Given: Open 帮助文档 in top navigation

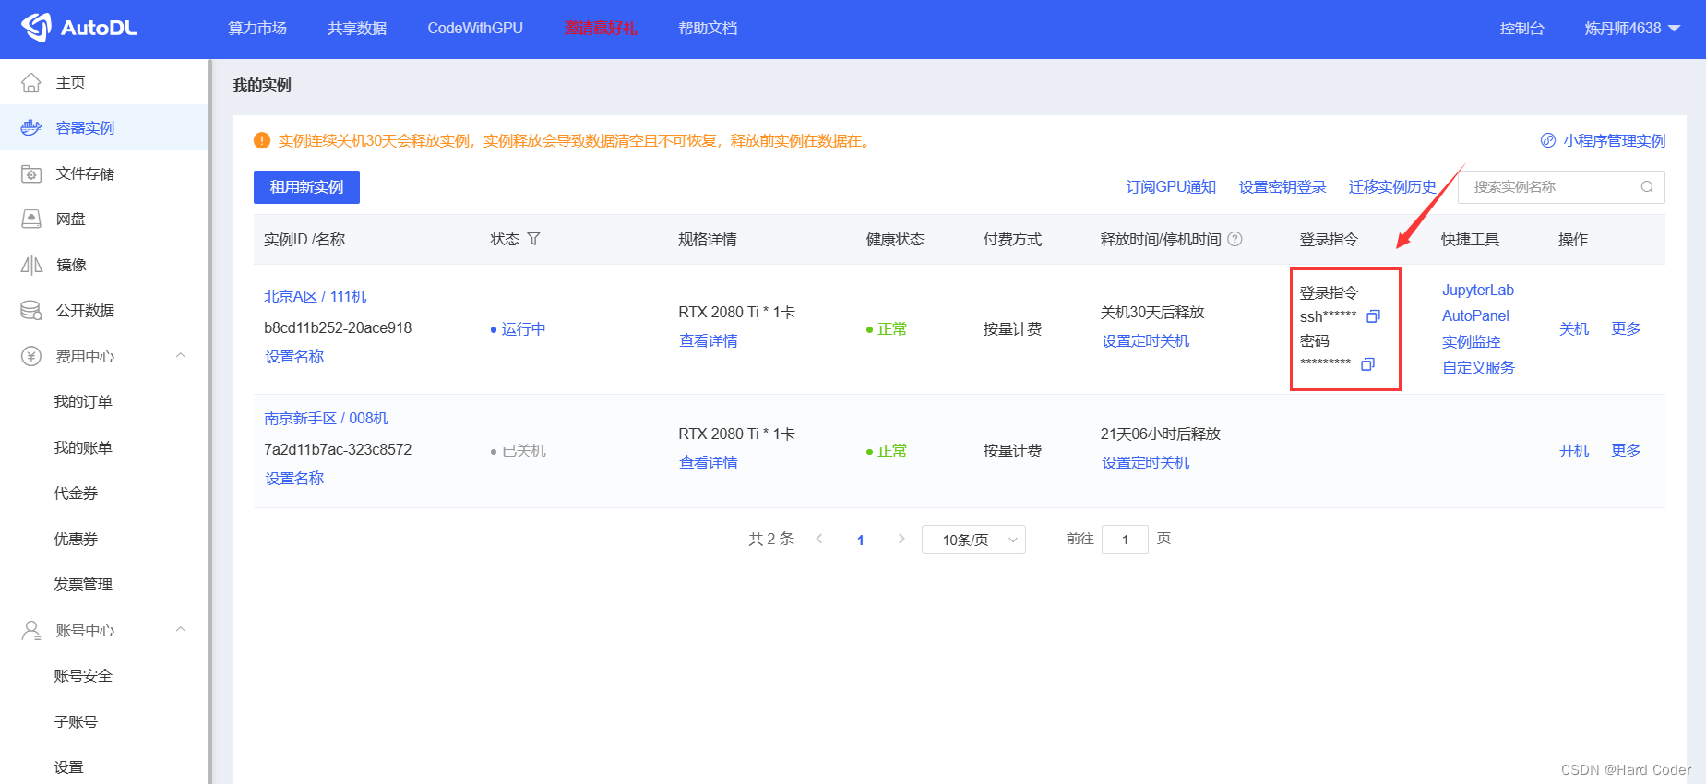Looking at the screenshot, I should [x=708, y=29].
